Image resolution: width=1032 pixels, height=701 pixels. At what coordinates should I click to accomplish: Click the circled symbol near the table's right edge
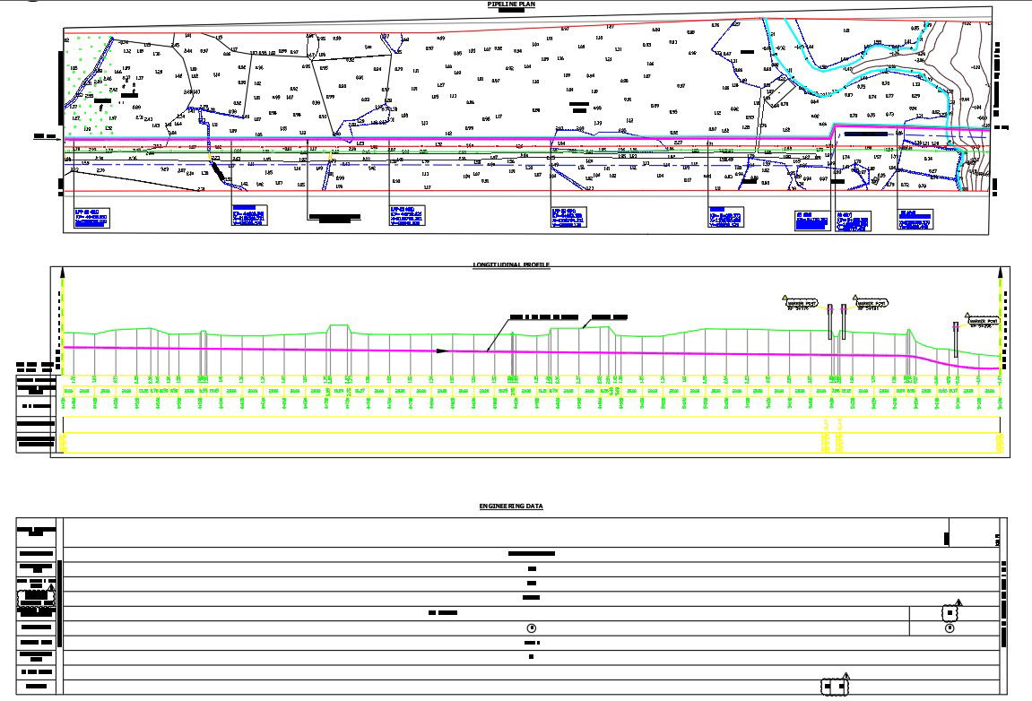[950, 627]
